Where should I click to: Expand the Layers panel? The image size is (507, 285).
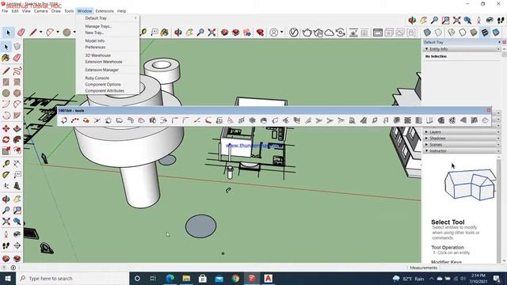point(427,132)
